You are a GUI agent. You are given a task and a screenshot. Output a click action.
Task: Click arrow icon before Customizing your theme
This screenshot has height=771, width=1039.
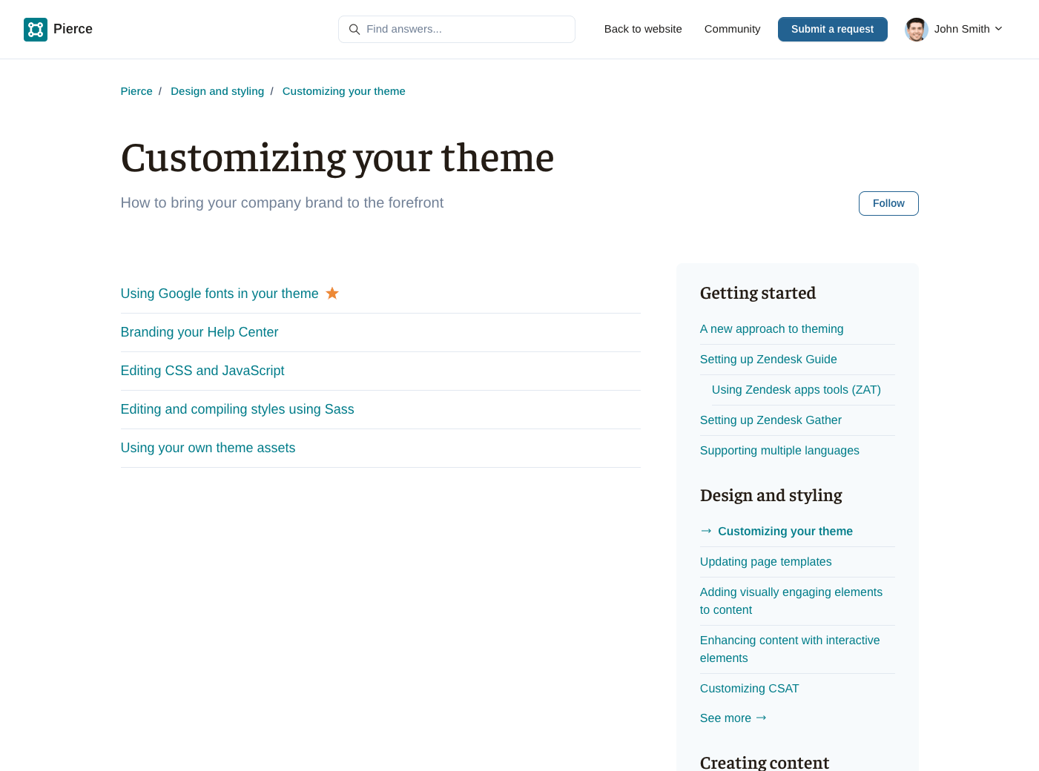click(x=706, y=531)
